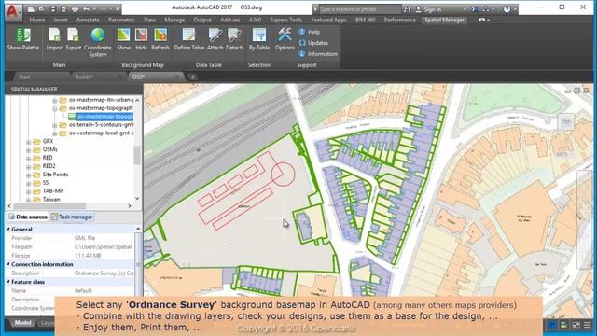The width and height of the screenshot is (597, 336).
Task: Click the New file quick access icon
Action: click(x=31, y=8)
